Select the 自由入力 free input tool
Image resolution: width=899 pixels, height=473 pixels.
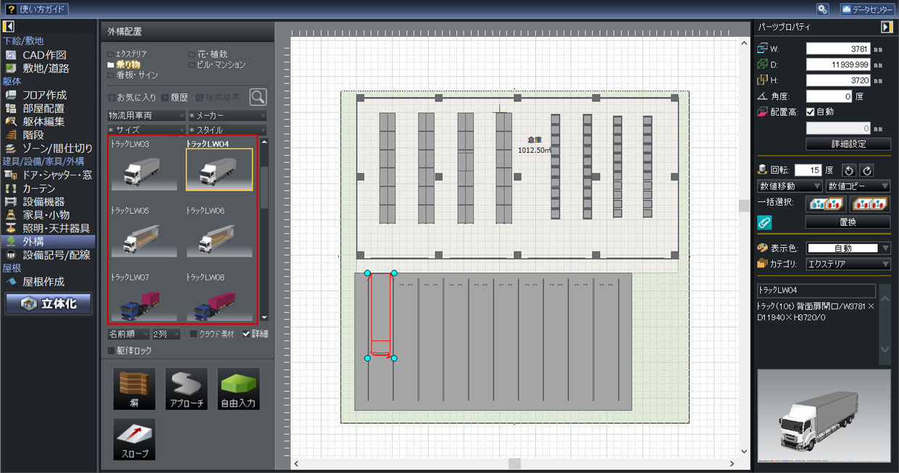(x=238, y=389)
